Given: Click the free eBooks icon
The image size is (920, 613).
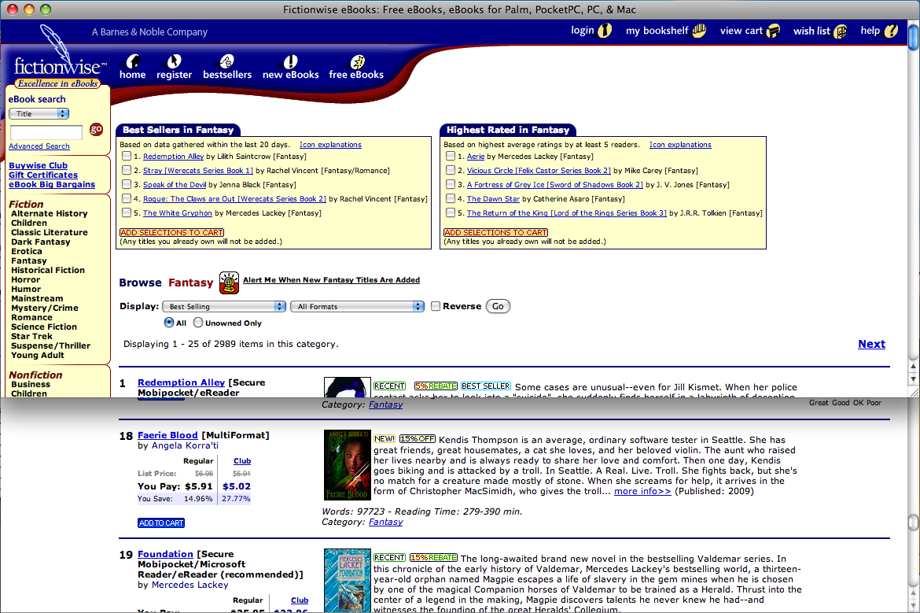Looking at the screenshot, I should (357, 61).
